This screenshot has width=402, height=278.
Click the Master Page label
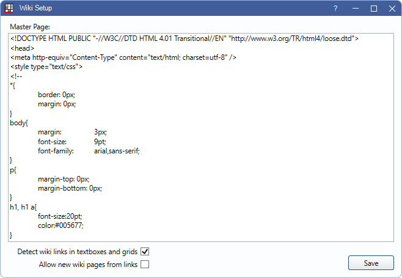tap(30, 27)
